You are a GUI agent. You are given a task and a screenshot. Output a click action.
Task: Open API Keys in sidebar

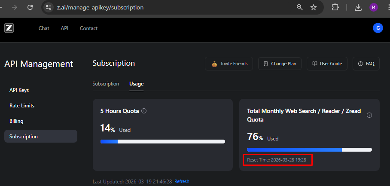(x=19, y=90)
